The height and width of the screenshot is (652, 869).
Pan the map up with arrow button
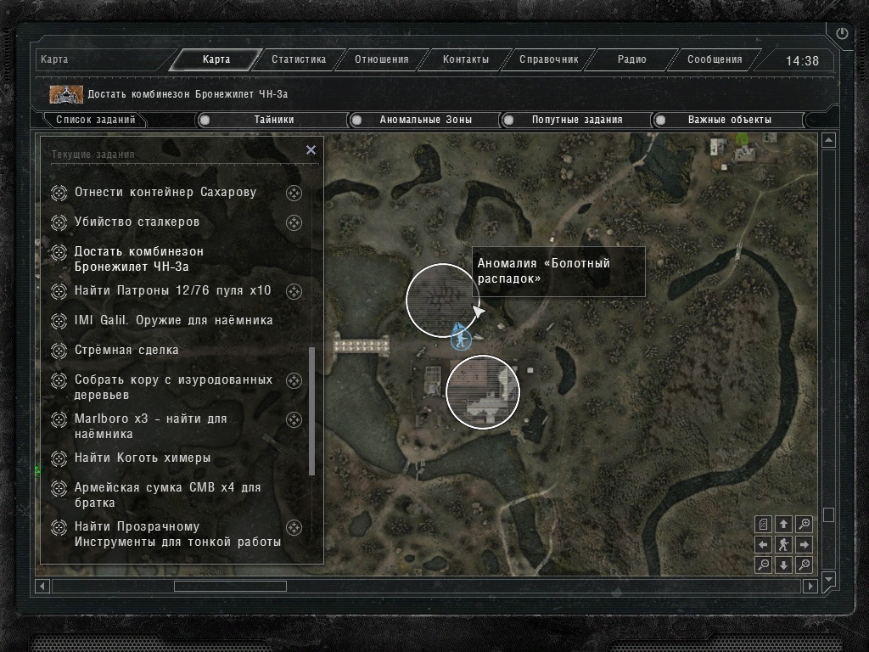783,524
